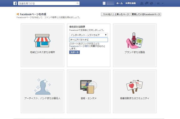Click the Facebook logo icon
The height and width of the screenshot is (119, 180).
point(15,3)
